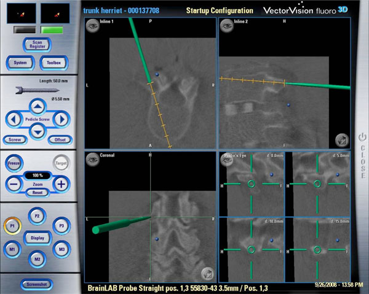Click the Length: 50.0 mm value
Image resolution: width=369 pixels, height=294 pixels.
(54, 81)
